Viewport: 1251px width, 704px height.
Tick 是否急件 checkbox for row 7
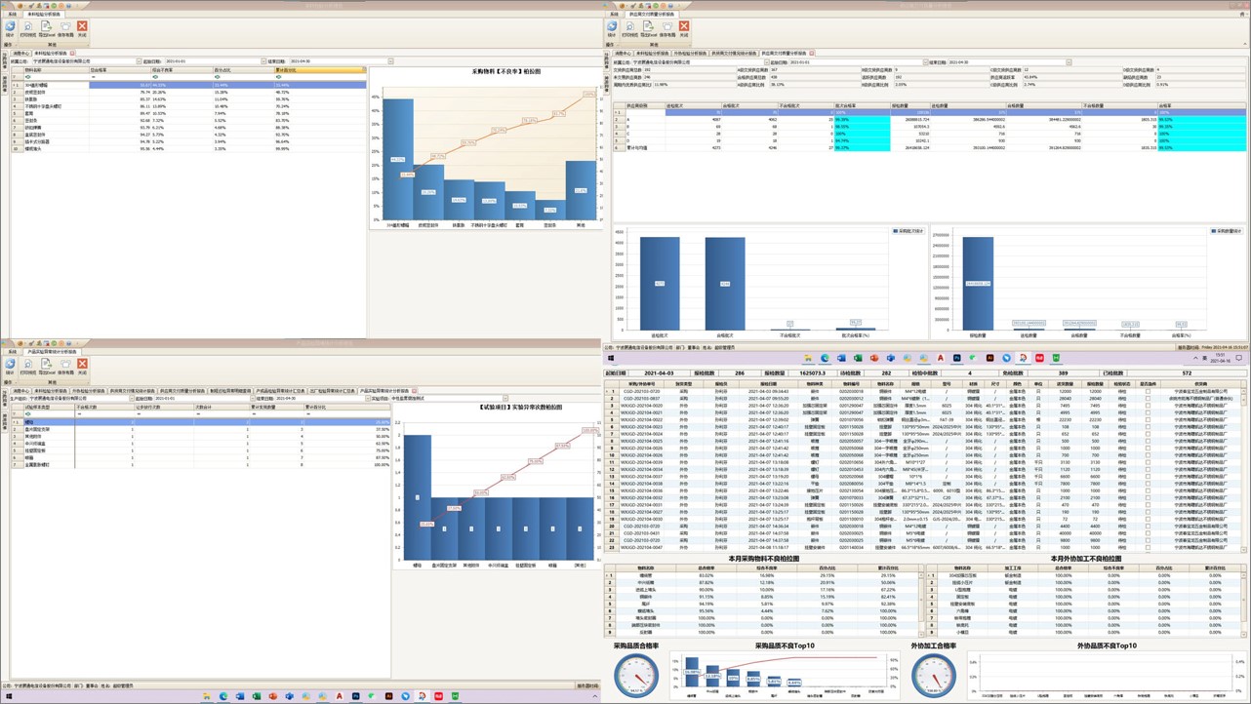[1148, 434]
